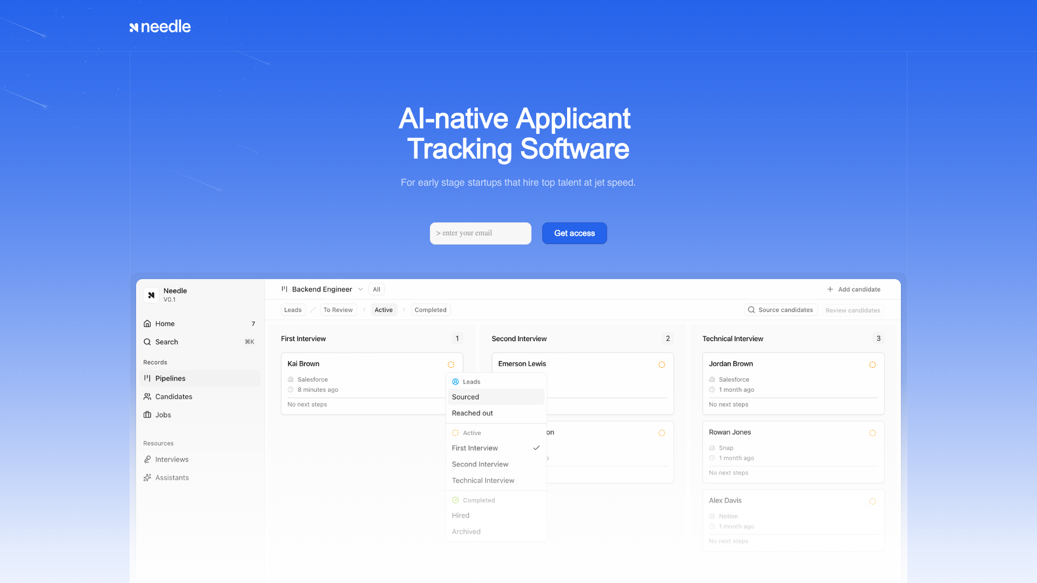The height and width of the screenshot is (583, 1037).
Task: Switch to the Completed stage tab
Action: (430, 310)
